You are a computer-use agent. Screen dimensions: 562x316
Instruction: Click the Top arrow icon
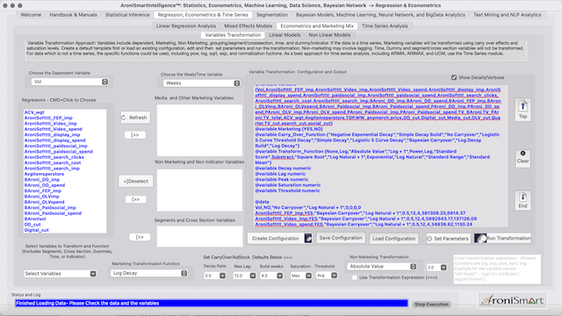(522, 106)
